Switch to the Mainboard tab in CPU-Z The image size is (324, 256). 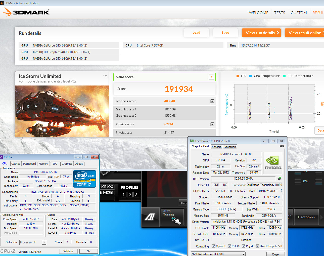pyautogui.click(x=29, y=164)
